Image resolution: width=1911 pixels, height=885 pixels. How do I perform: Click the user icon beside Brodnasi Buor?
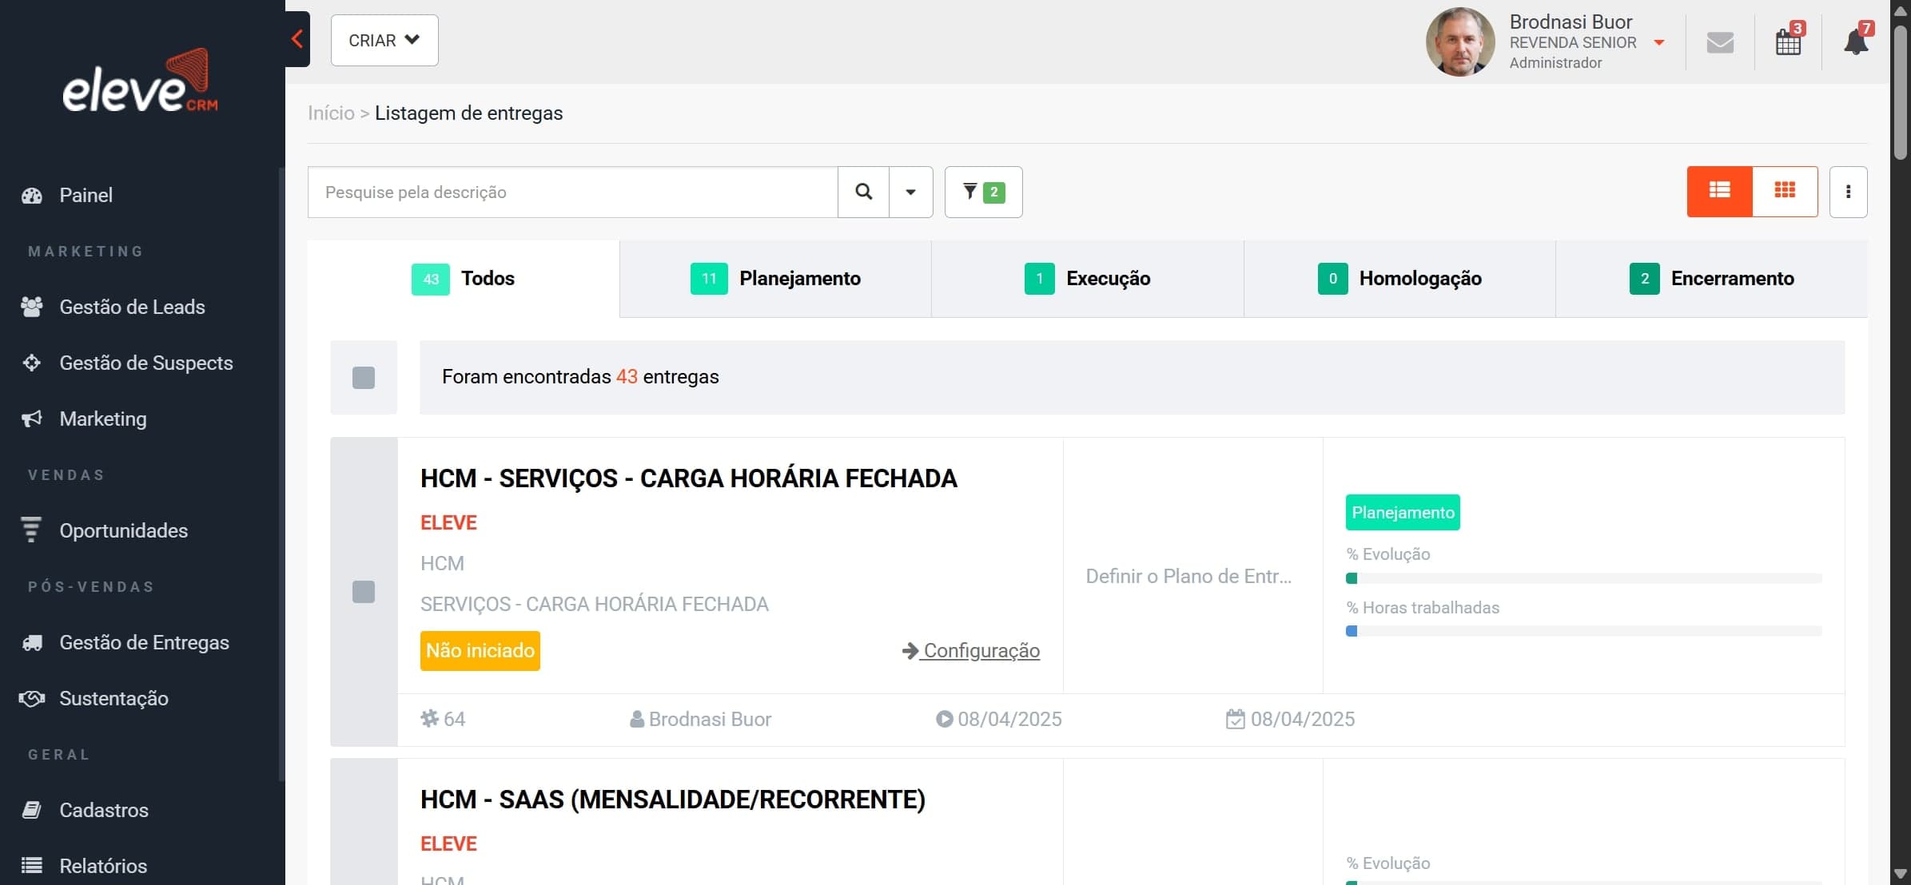[x=637, y=719]
